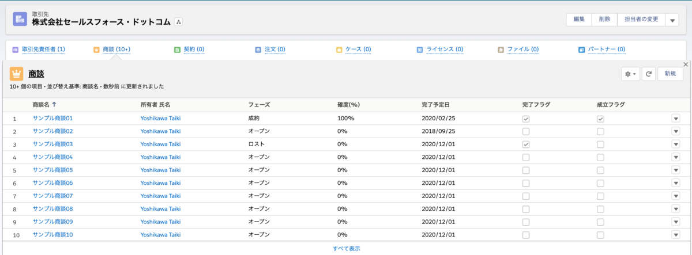
Task: Click the 編集 button
Action: coord(579,20)
